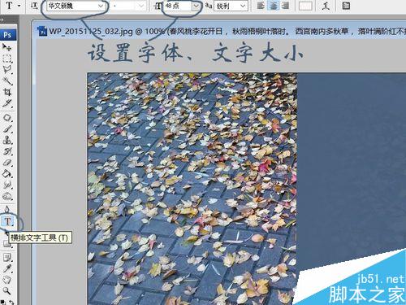This screenshot has width=406, height=305.
Task: Select the Patch healing tool
Action: tap(7, 118)
